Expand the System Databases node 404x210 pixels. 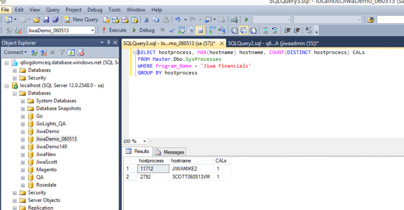click(23, 101)
